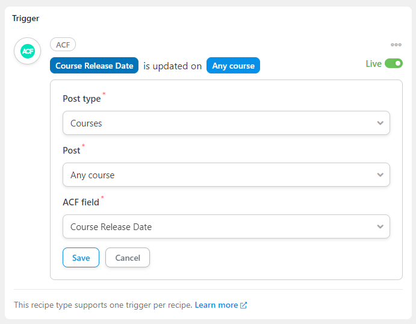The image size is (416, 324).
Task: Click the ACF integration name badge
Action: point(63,45)
